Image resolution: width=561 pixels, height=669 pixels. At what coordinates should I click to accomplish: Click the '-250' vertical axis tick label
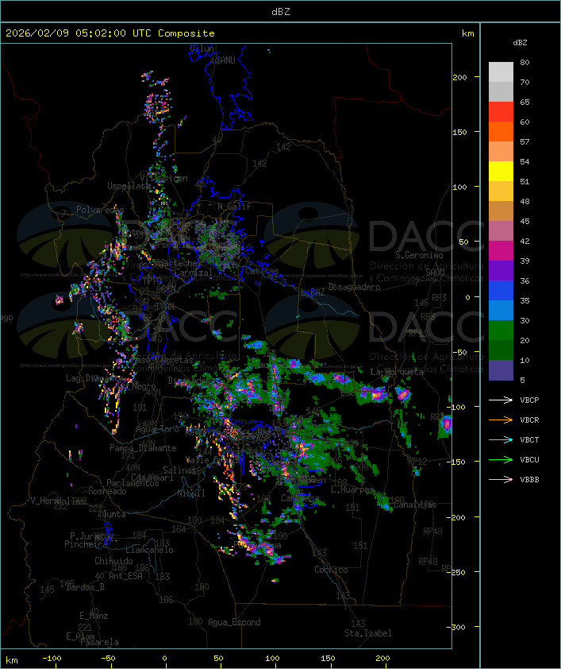(456, 572)
